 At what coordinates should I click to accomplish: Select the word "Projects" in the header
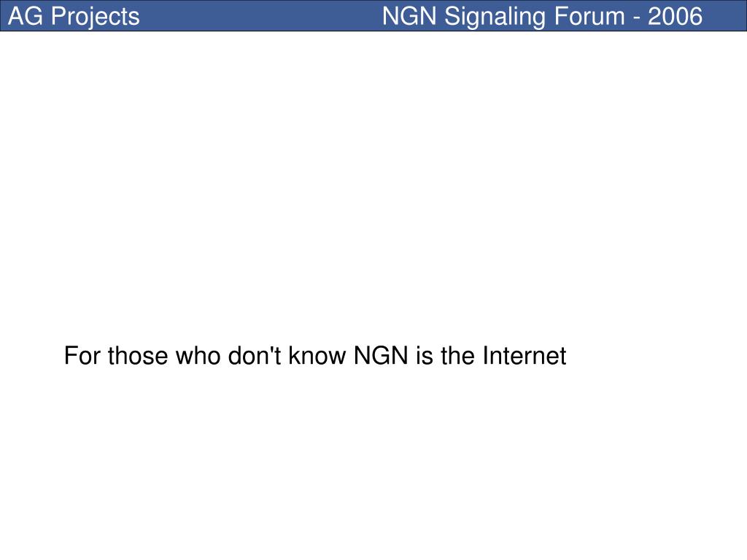pos(96,17)
